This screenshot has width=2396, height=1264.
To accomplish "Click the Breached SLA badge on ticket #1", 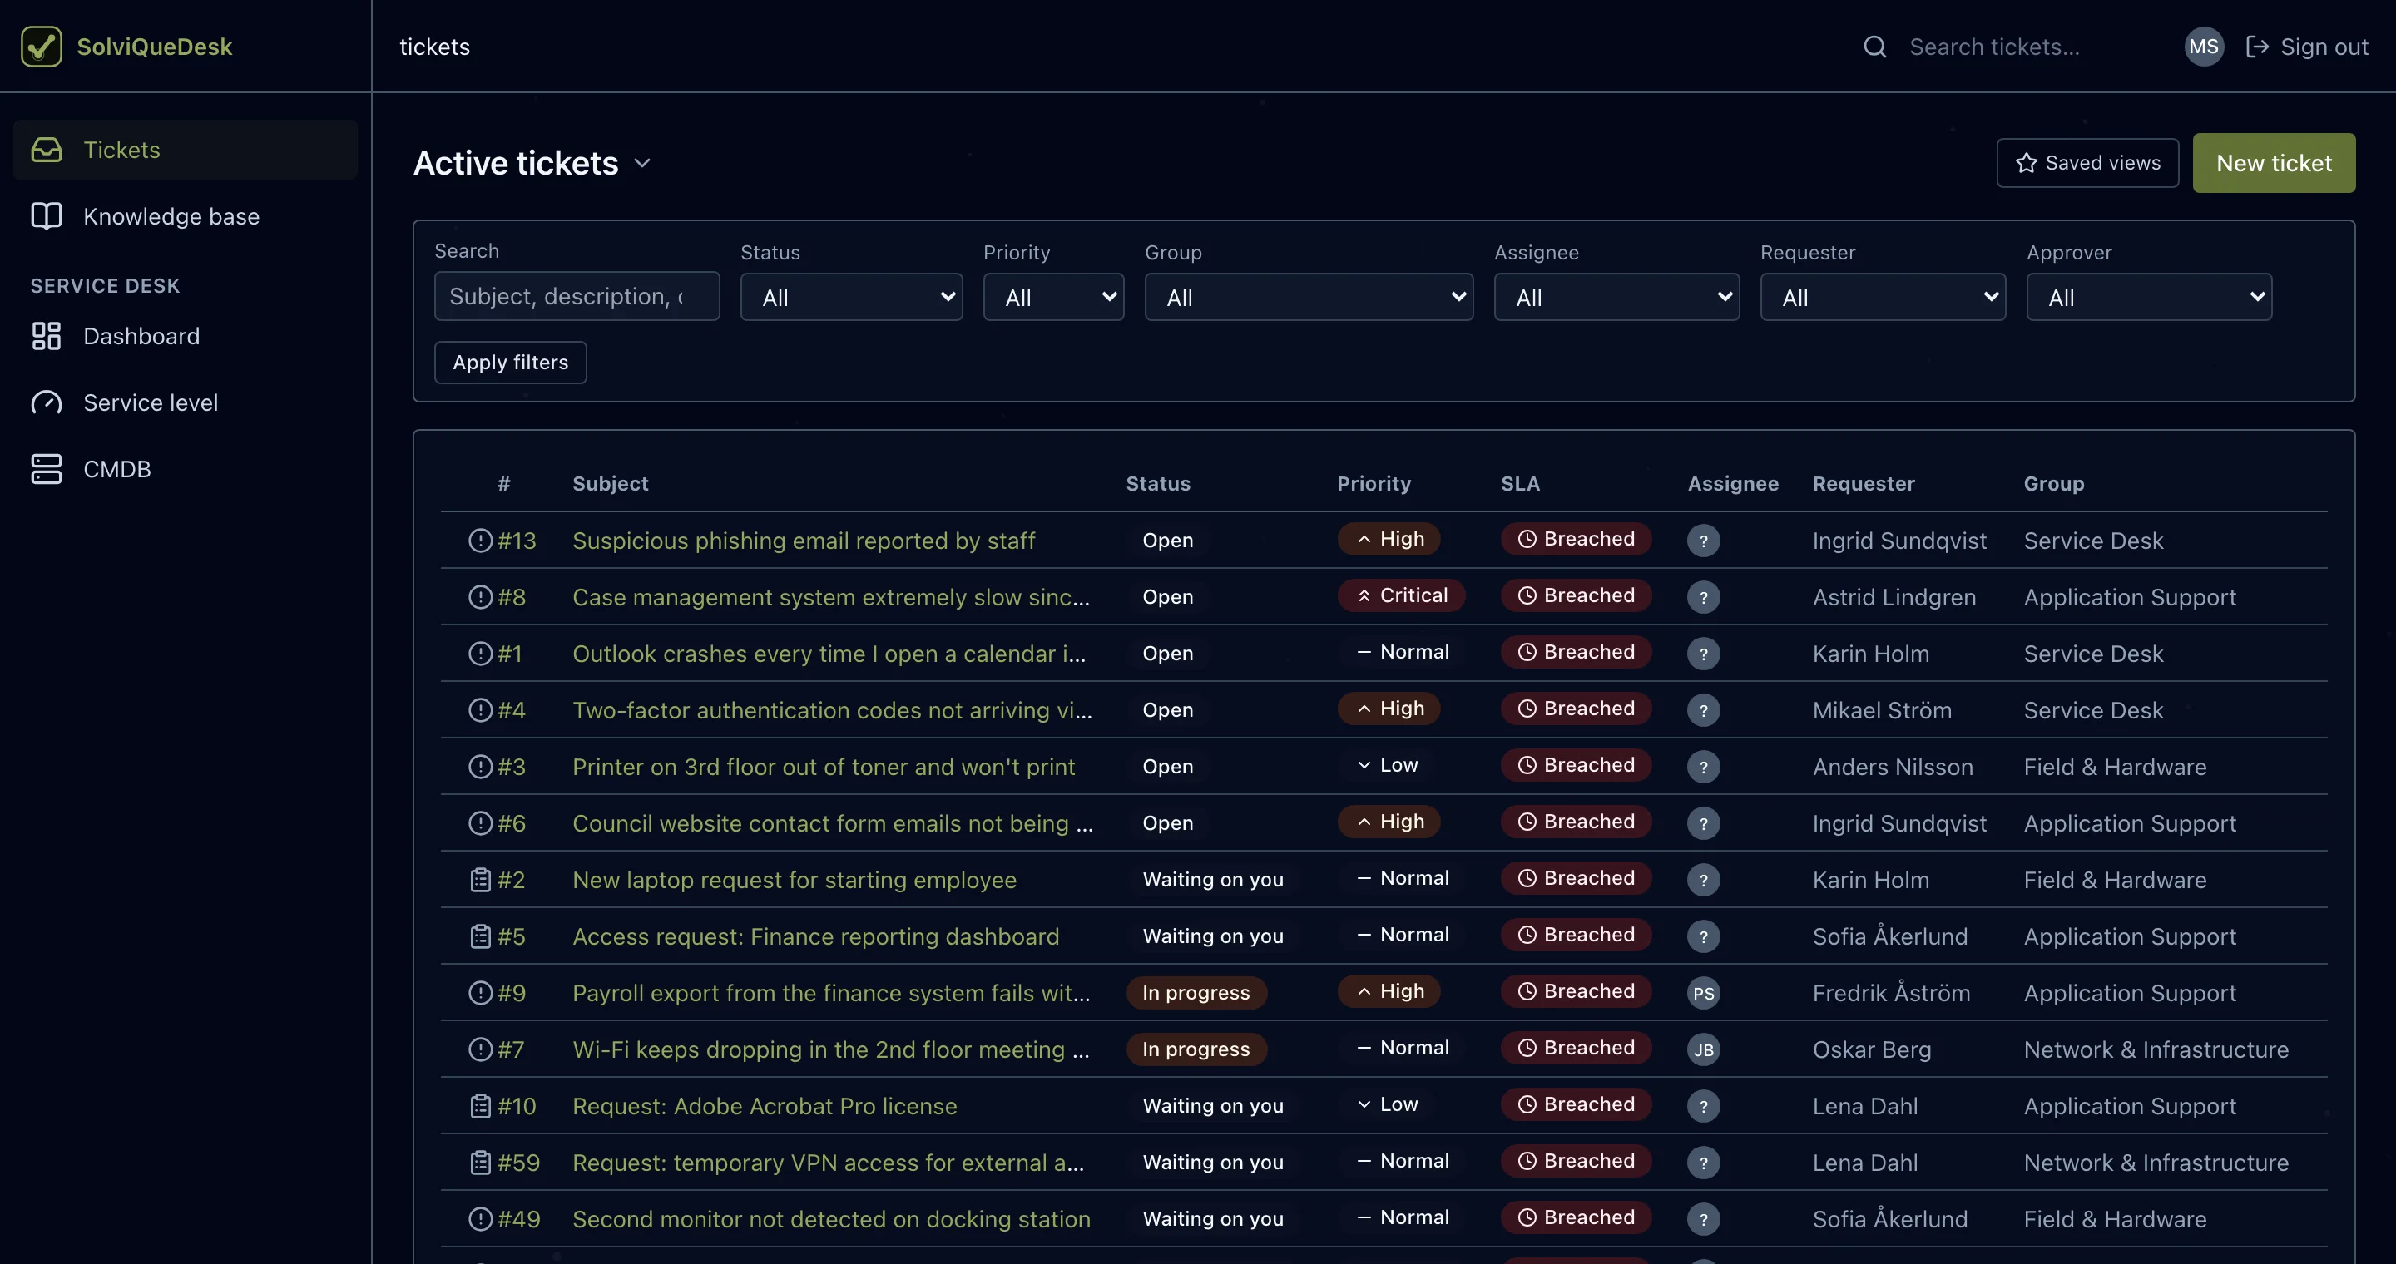I will coord(1576,651).
